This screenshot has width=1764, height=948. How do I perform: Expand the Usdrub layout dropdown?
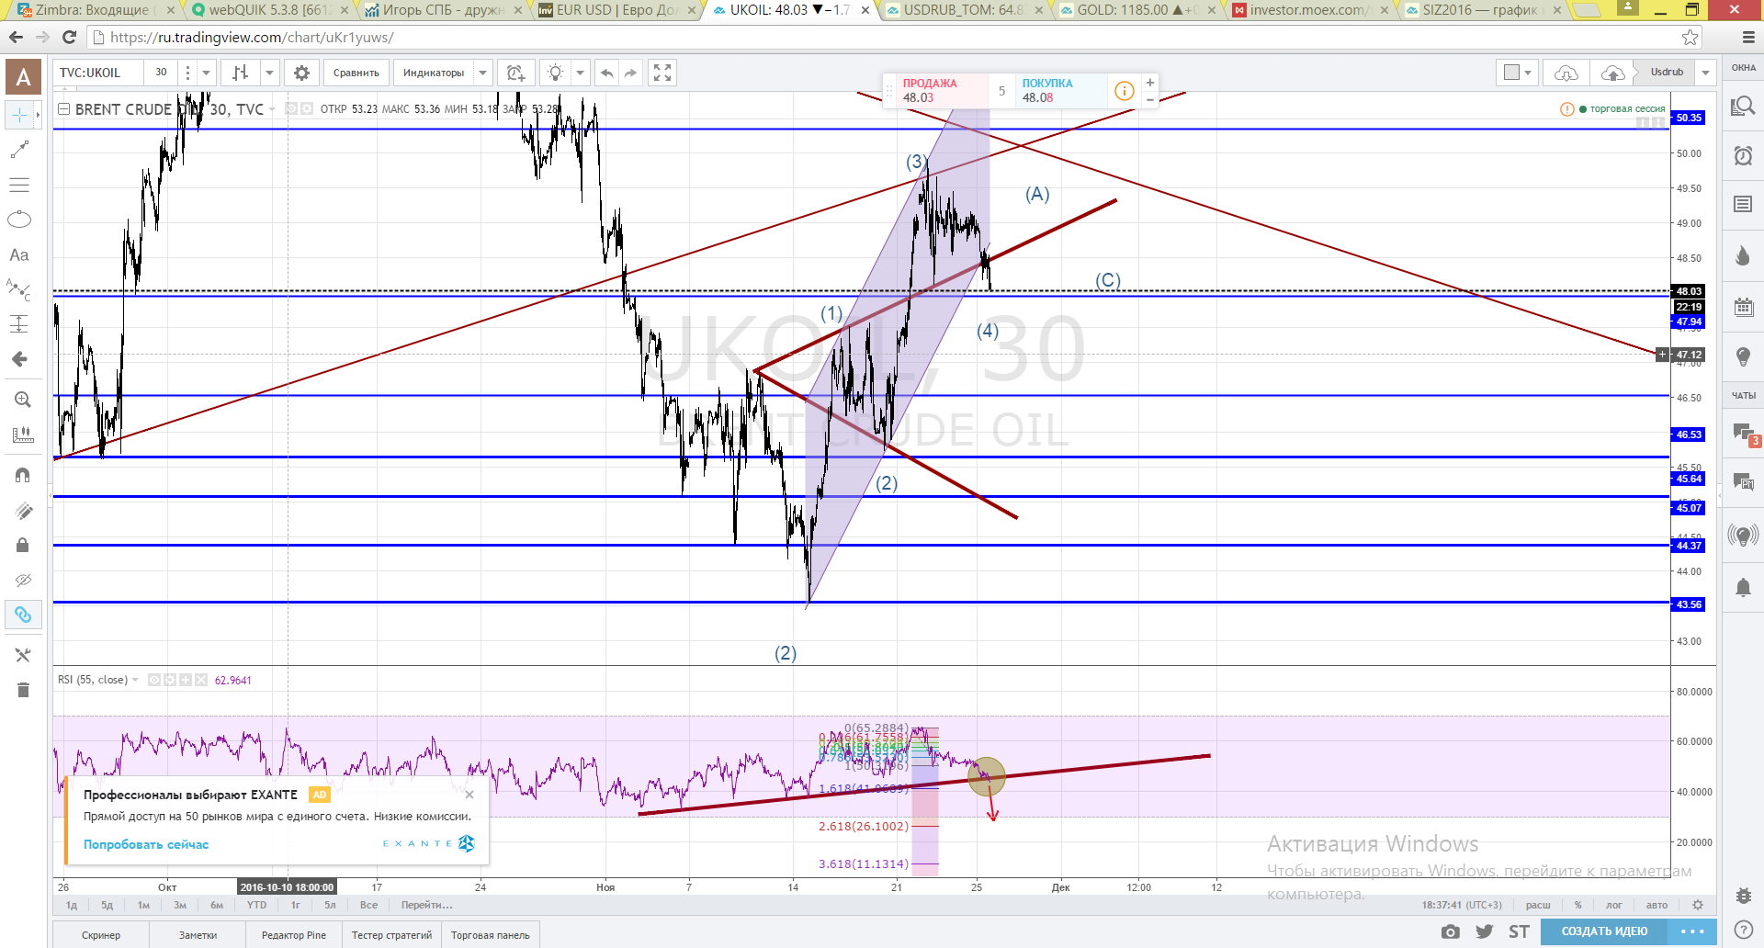pyautogui.click(x=1706, y=73)
